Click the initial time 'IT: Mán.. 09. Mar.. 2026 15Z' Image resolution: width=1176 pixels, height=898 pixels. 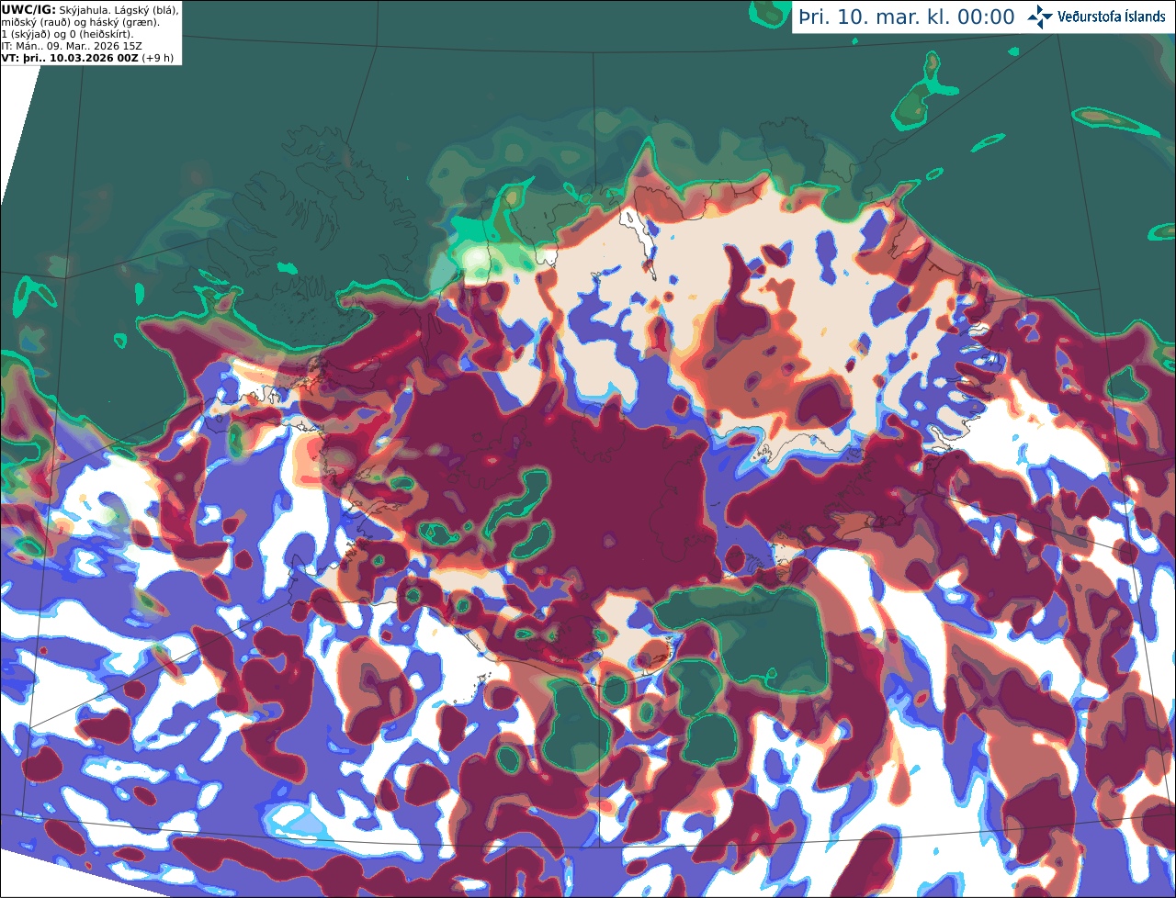coord(72,46)
